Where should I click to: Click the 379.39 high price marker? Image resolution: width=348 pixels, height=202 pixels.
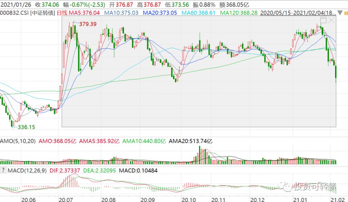click(x=88, y=24)
